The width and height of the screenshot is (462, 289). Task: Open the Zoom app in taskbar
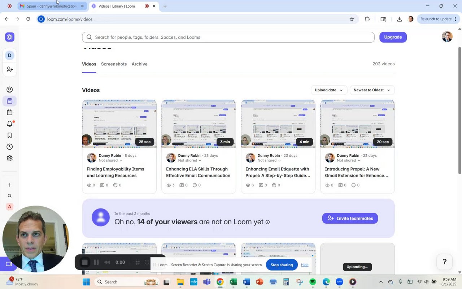[339, 282]
